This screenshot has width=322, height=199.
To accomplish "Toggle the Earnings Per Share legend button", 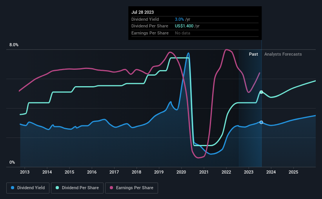I will (x=132, y=188).
